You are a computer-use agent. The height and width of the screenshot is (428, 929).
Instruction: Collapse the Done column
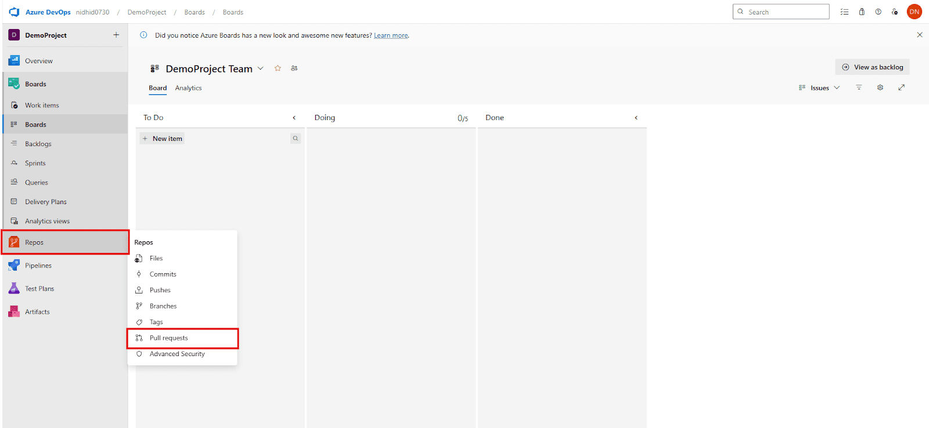click(x=636, y=118)
